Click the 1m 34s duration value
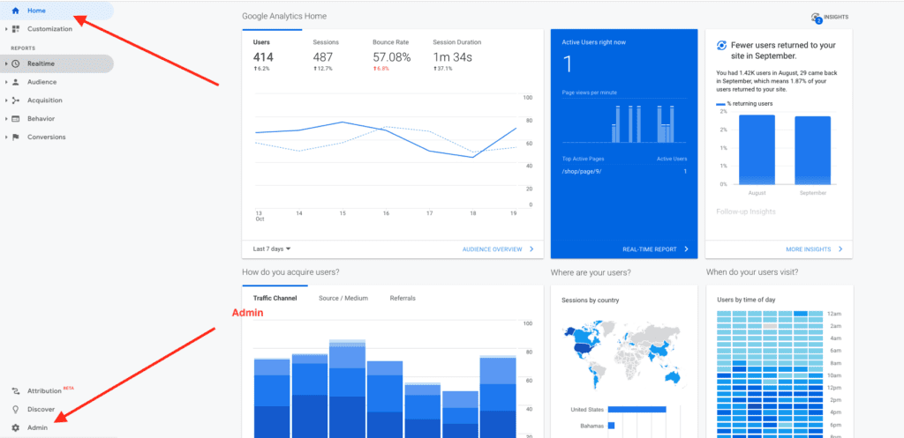Image resolution: width=904 pixels, height=438 pixels. 453,57
